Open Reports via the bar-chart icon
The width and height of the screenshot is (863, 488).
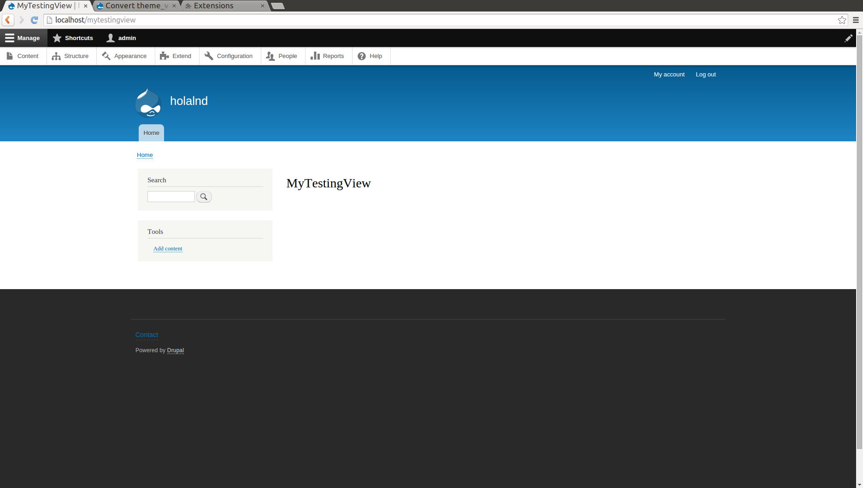click(x=315, y=56)
